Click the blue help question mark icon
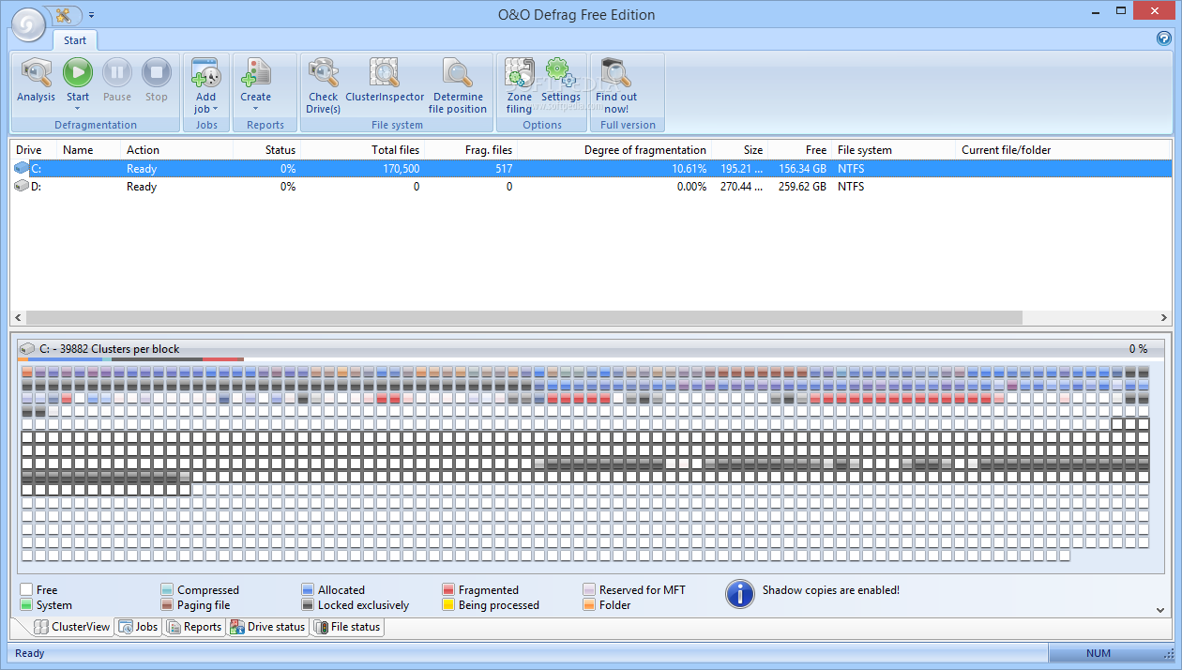The width and height of the screenshot is (1182, 670). (x=1164, y=38)
